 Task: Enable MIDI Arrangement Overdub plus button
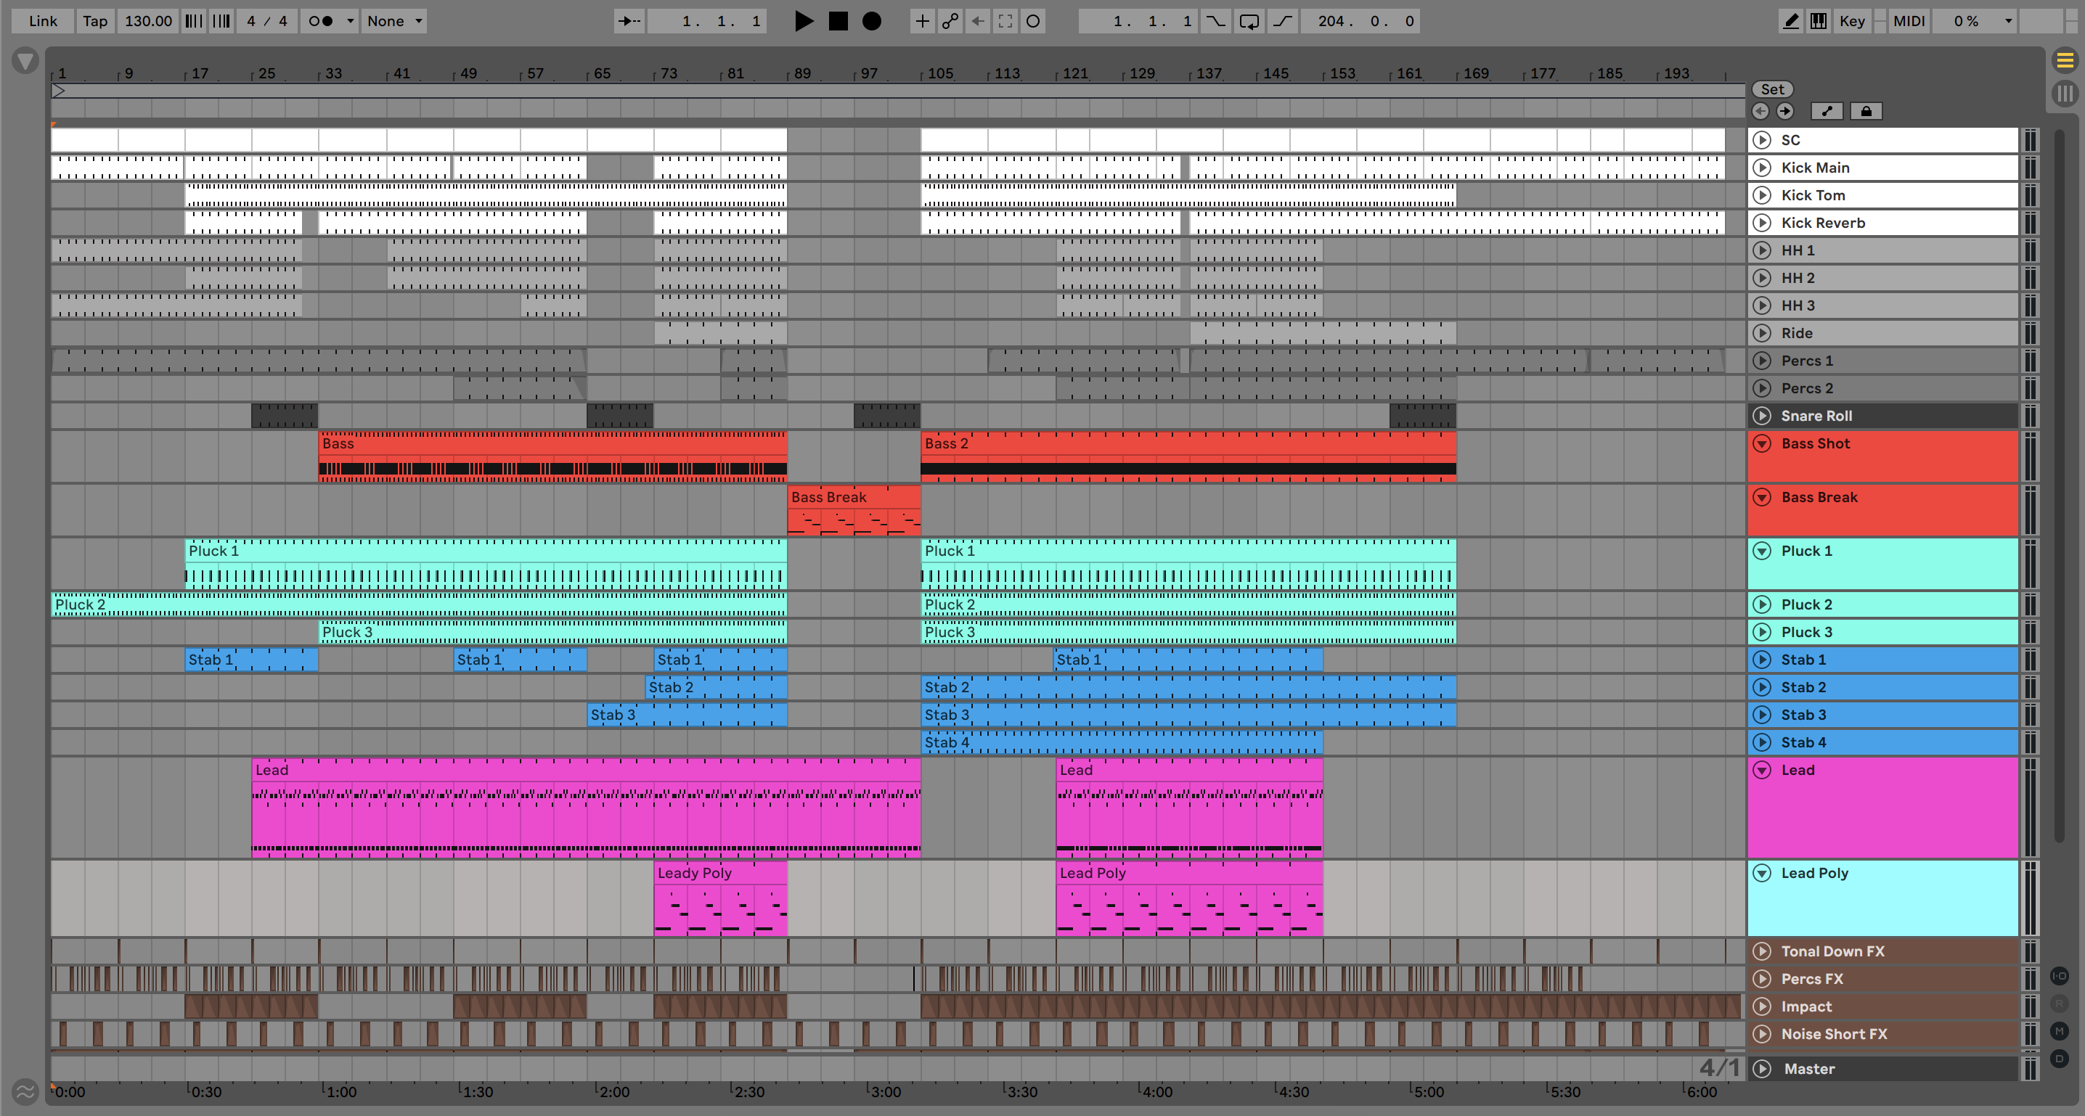click(922, 21)
